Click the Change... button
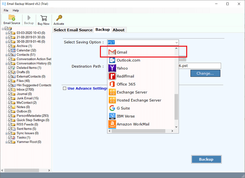 205,73
